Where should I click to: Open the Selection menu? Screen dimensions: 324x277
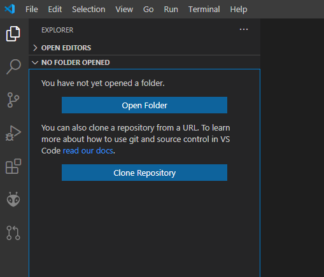88,10
